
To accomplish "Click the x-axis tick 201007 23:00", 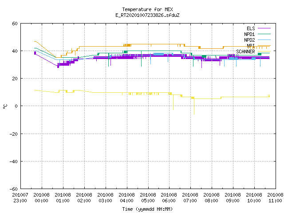I will point(20,198).
